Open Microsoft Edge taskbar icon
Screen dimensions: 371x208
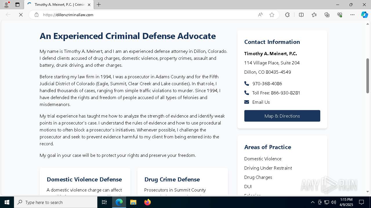coord(119,202)
